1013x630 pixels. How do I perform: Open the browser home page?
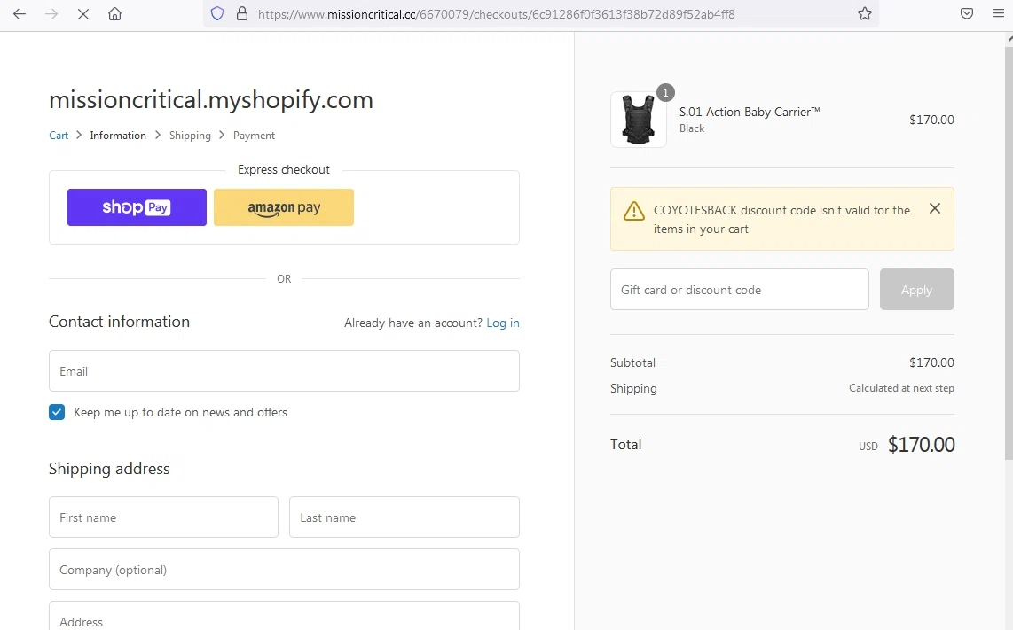(x=115, y=13)
